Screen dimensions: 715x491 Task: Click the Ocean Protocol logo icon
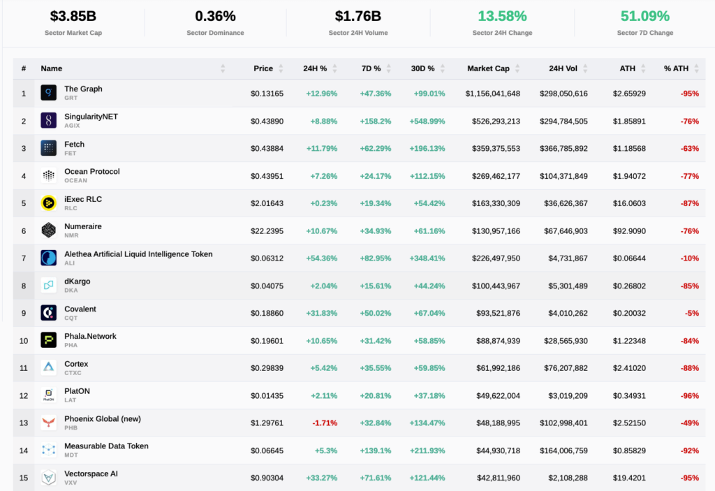tap(48, 175)
